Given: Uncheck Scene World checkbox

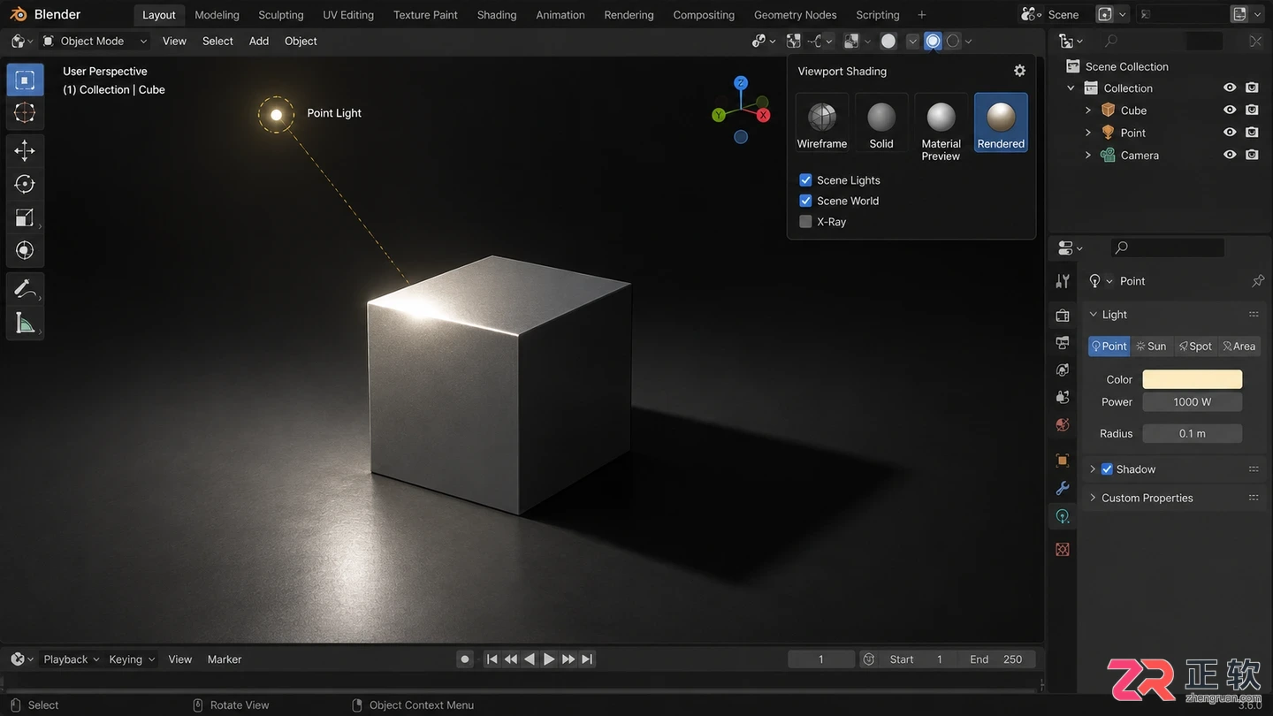Looking at the screenshot, I should 805,201.
